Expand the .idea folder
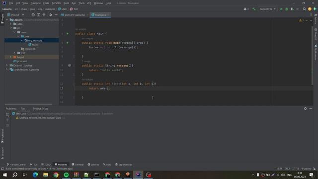318x179 pixels. 11,24
